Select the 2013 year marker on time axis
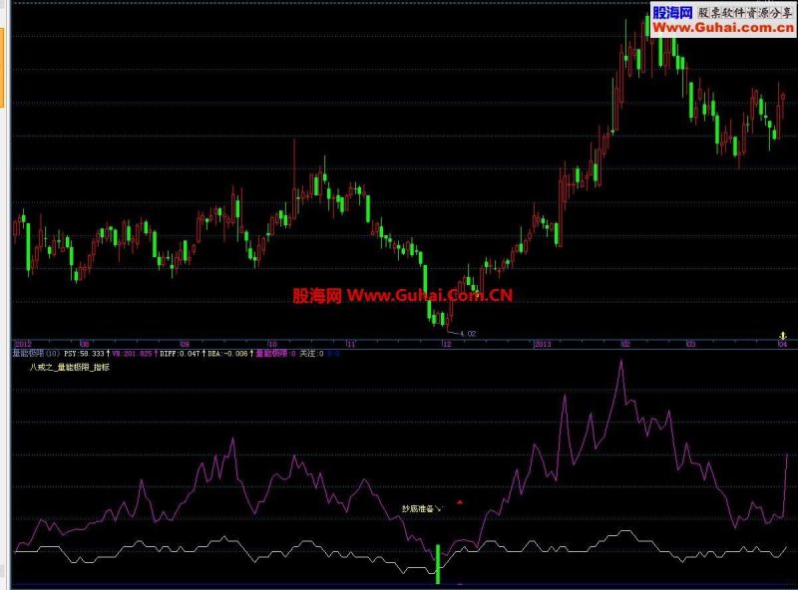This screenshot has width=798, height=590. click(543, 345)
